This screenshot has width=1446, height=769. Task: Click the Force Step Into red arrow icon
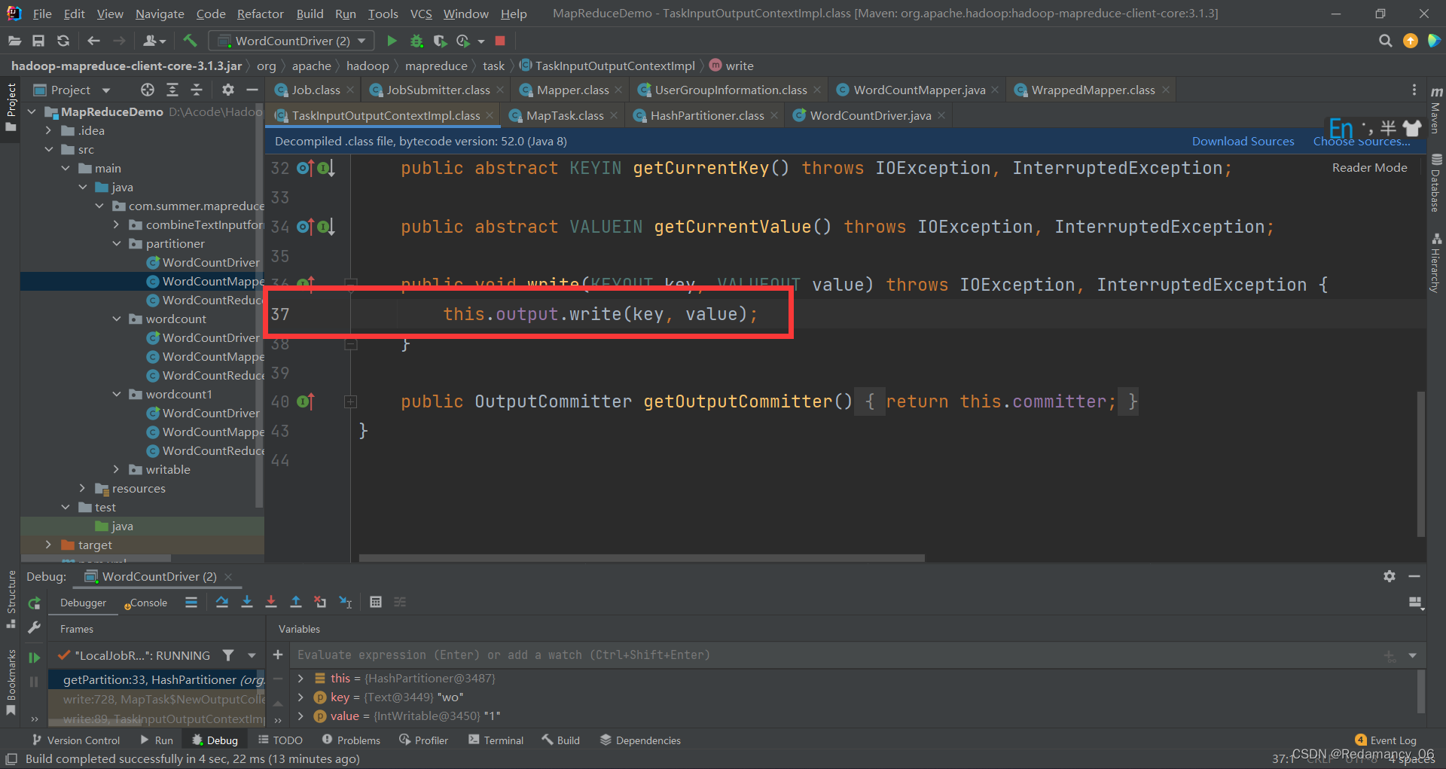271,602
